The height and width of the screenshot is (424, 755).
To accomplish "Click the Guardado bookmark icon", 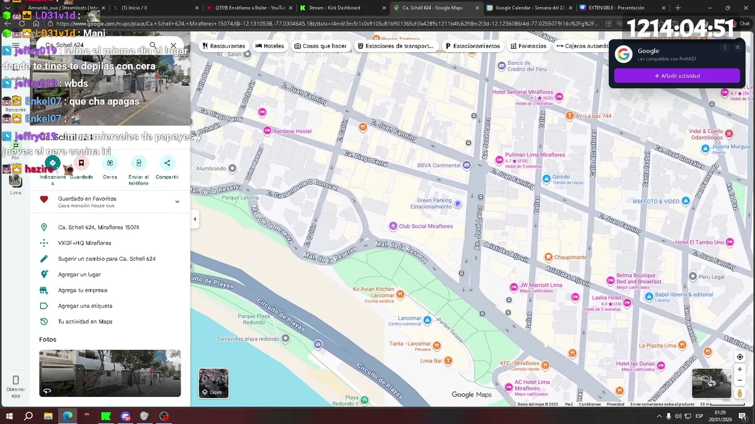I will pyautogui.click(x=81, y=163).
